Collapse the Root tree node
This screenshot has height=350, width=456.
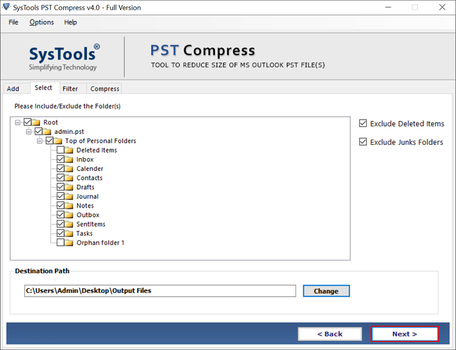click(18, 122)
